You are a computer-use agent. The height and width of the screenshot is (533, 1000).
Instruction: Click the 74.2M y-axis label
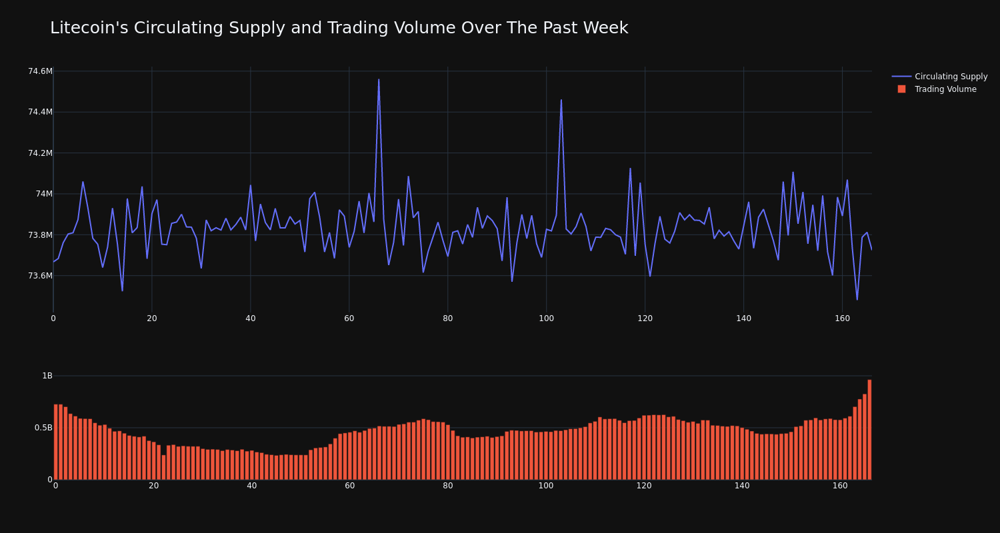point(40,153)
